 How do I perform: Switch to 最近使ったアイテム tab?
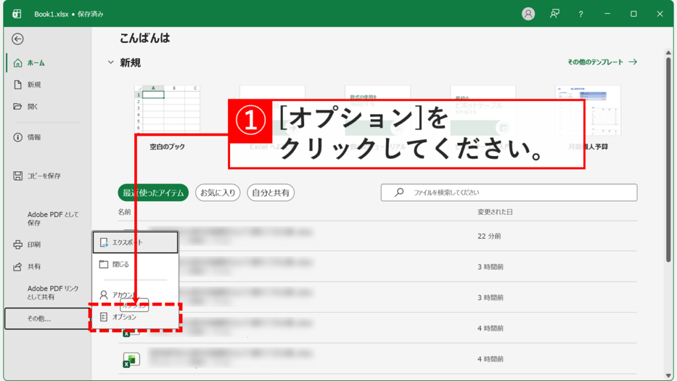click(153, 192)
